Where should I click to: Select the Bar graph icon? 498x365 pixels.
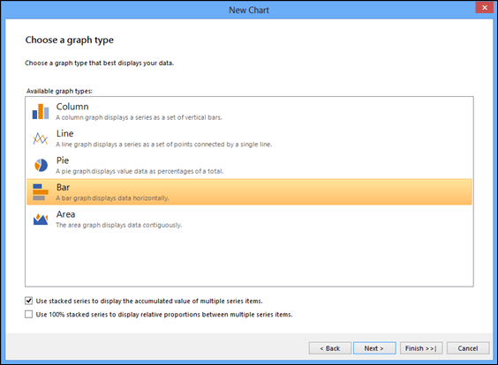click(x=41, y=192)
